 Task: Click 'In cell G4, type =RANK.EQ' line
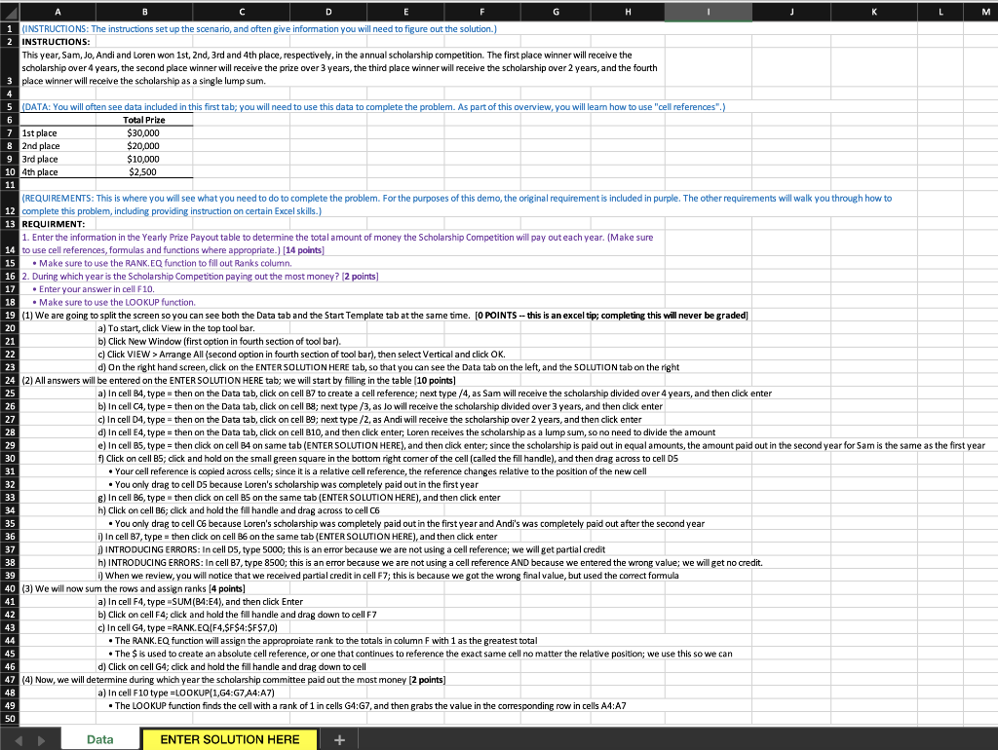pyautogui.click(x=188, y=628)
